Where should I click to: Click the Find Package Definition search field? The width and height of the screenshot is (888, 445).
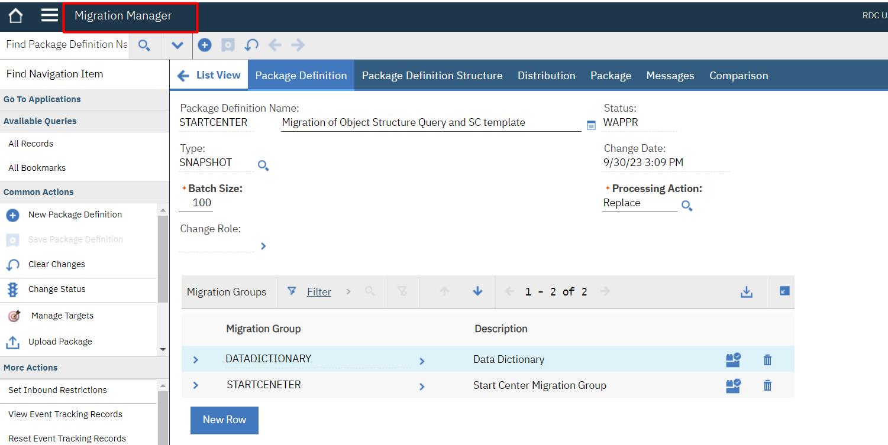click(65, 44)
